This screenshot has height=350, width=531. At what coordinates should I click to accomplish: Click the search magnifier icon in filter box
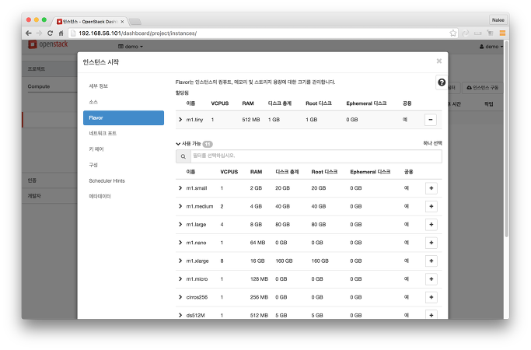click(183, 156)
